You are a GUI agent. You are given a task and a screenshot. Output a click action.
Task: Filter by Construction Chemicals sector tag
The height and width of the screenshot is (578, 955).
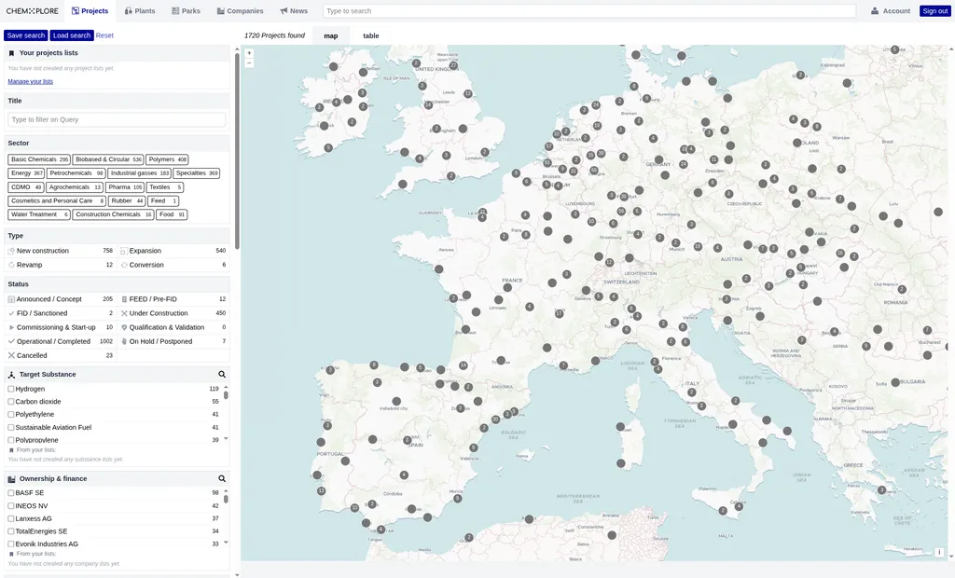tap(113, 214)
